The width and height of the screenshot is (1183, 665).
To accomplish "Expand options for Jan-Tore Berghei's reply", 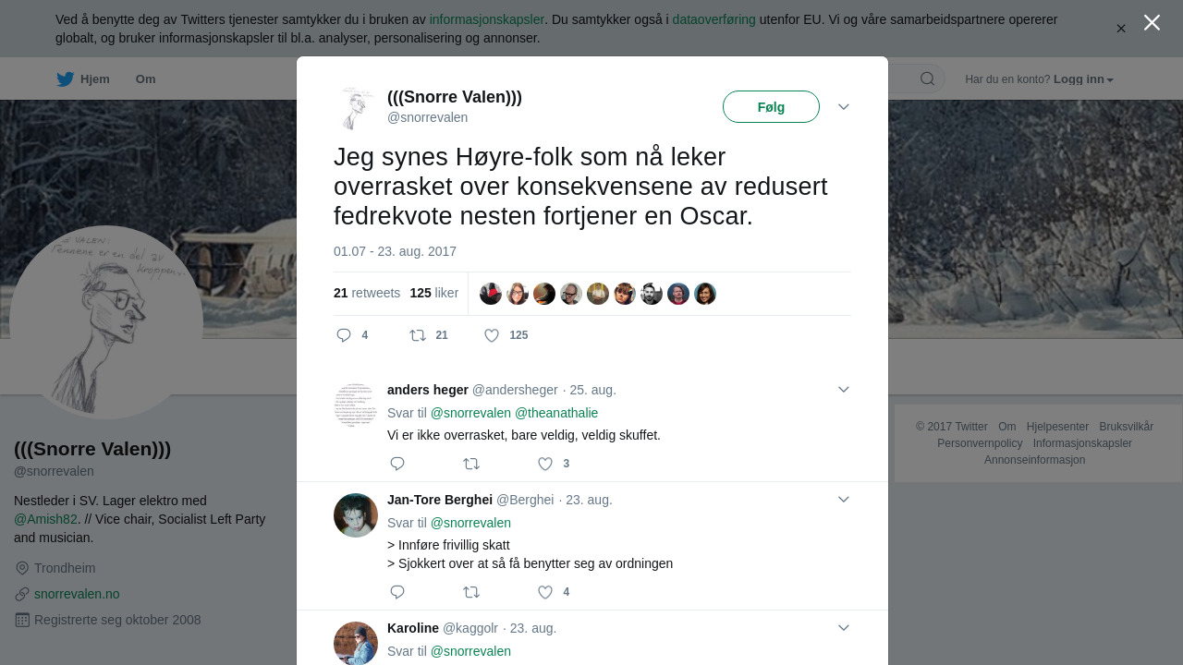I will (x=843, y=500).
